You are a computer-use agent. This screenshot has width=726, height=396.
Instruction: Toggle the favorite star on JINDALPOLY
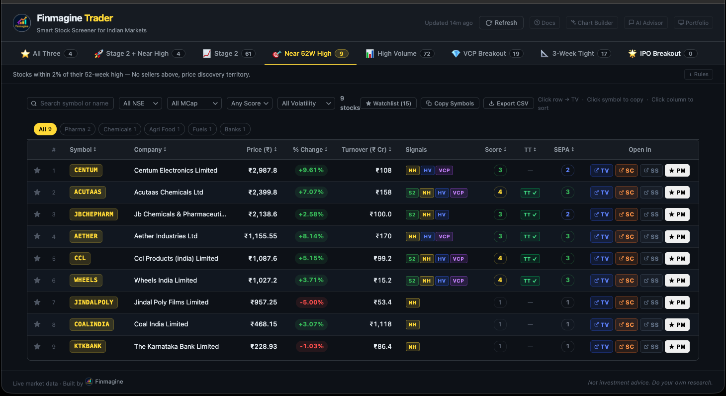(x=37, y=302)
